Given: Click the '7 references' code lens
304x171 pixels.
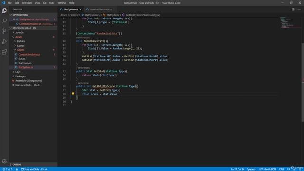Looking at the screenshot, I should (x=83, y=68).
